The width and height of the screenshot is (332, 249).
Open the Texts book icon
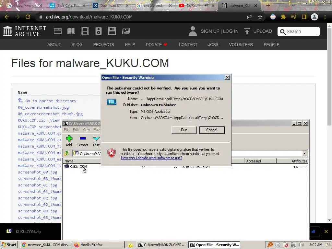click(x=71, y=31)
